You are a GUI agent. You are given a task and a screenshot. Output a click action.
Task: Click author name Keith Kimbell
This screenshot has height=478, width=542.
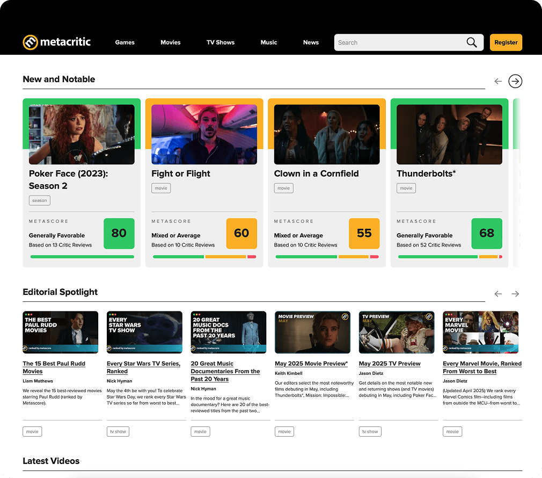pyautogui.click(x=289, y=374)
